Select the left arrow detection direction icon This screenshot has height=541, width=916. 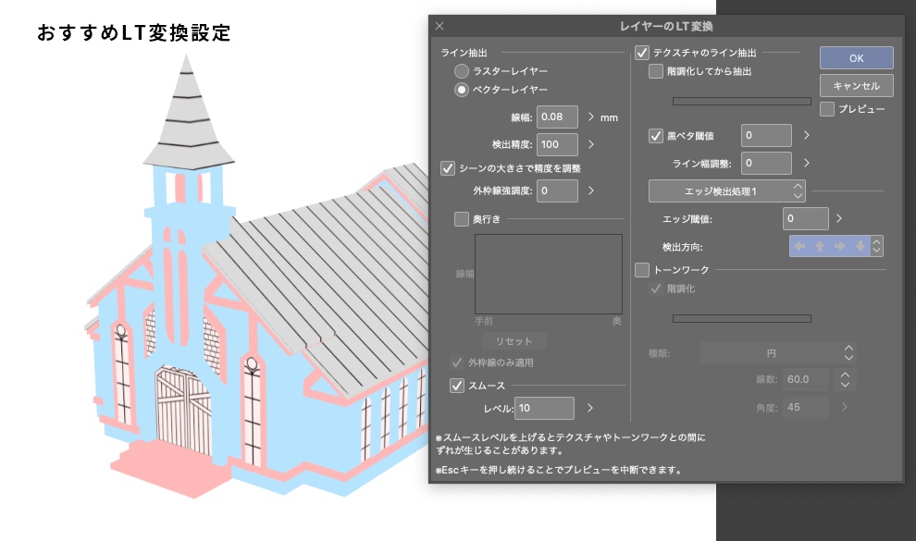click(x=801, y=246)
